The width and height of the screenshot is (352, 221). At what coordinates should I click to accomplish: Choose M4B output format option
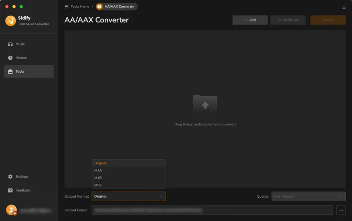[x=129, y=178]
